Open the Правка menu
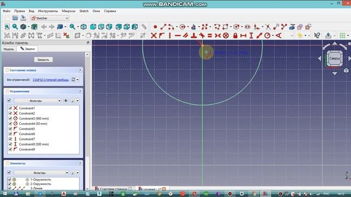This screenshot has width=351, height=197. pyautogui.click(x=20, y=11)
